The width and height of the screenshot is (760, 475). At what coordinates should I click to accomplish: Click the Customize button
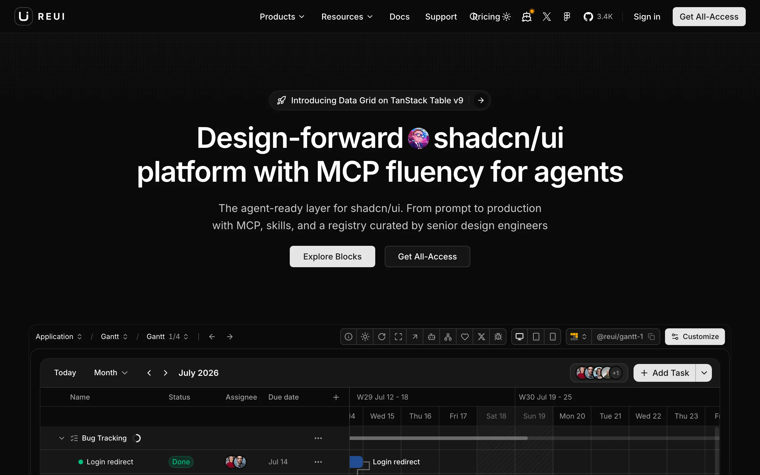pos(695,336)
